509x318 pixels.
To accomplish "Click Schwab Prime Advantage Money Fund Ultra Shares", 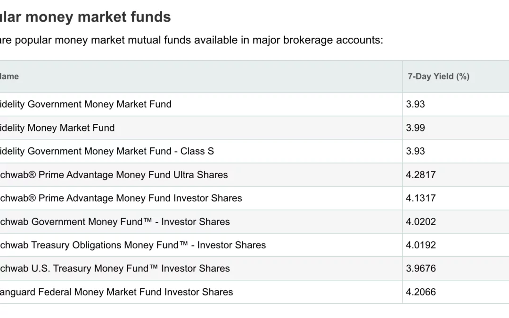I will pyautogui.click(x=114, y=175).
